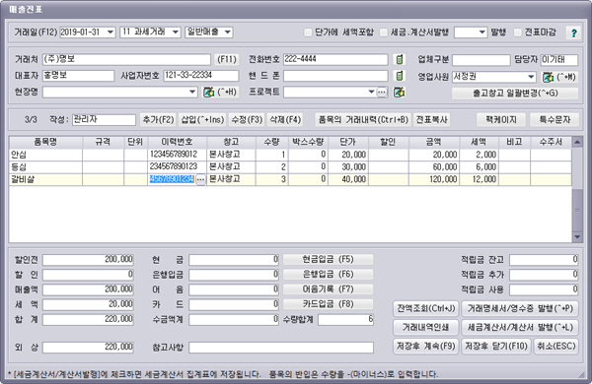Open the 발행 type dropdown

(482, 32)
